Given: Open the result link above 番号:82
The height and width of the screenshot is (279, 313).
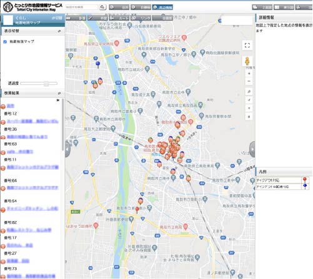Looking at the screenshot, I should tap(32, 208).
